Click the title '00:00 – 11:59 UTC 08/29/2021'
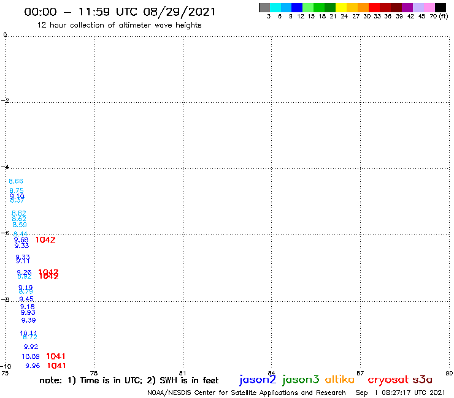The height and width of the screenshot is (398, 454). [x=120, y=12]
